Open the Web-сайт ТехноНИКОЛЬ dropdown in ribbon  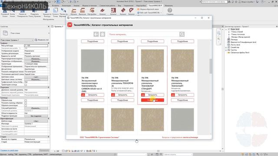161,13
